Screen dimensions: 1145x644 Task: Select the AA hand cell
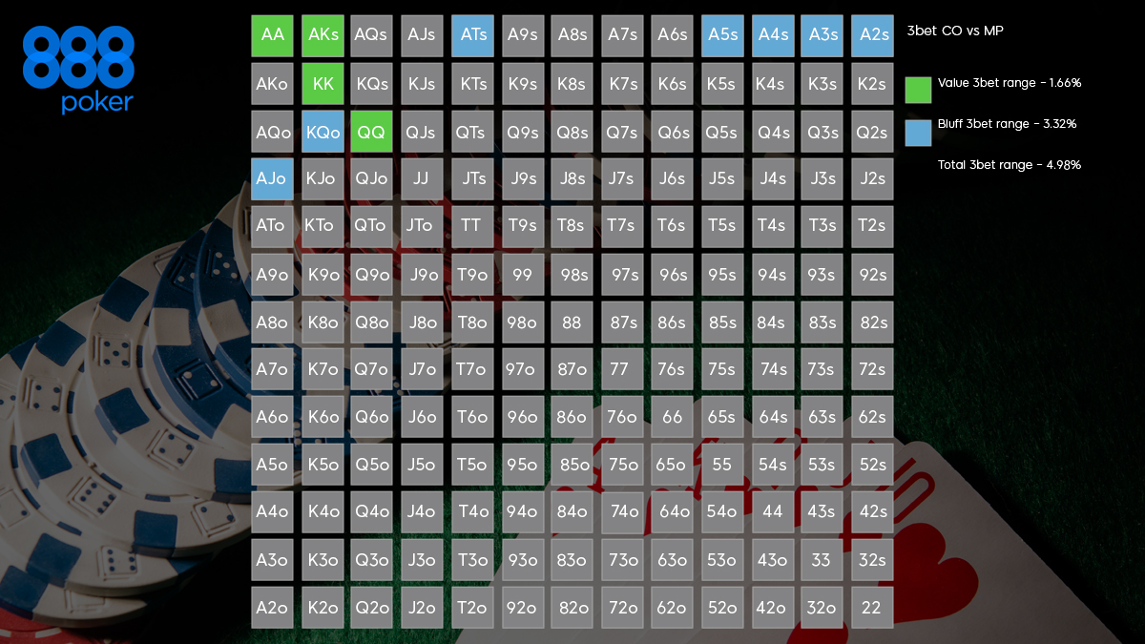click(272, 34)
